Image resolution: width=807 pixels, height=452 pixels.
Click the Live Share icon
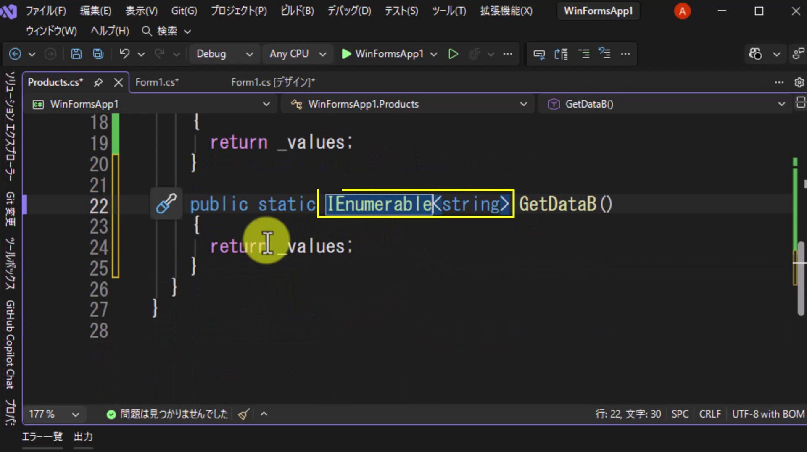coord(798,54)
